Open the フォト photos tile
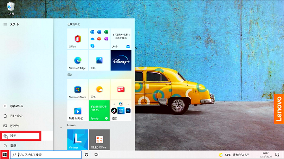The height and width of the screenshot is (159, 284). click(99, 60)
